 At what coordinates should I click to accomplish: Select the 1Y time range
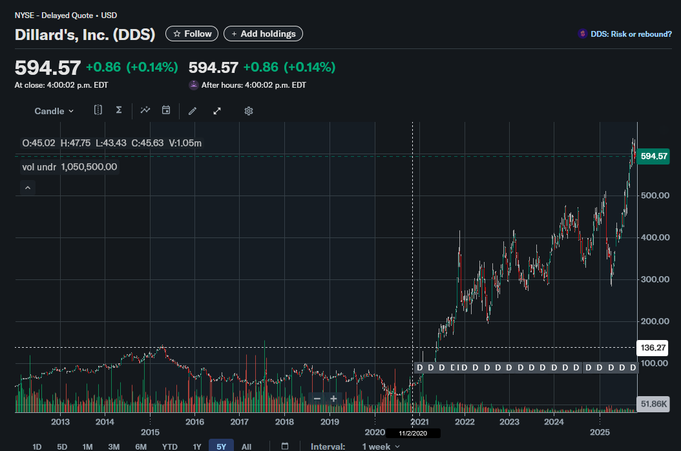coord(197,446)
